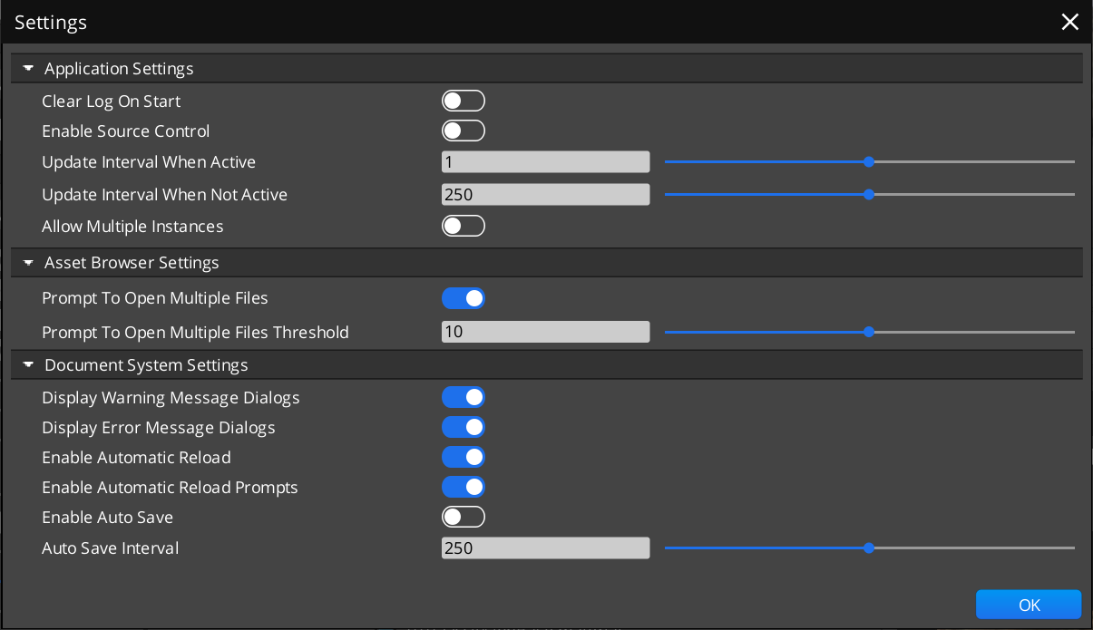Collapse the Document System Settings section
This screenshot has height=630, width=1093.
(x=27, y=363)
